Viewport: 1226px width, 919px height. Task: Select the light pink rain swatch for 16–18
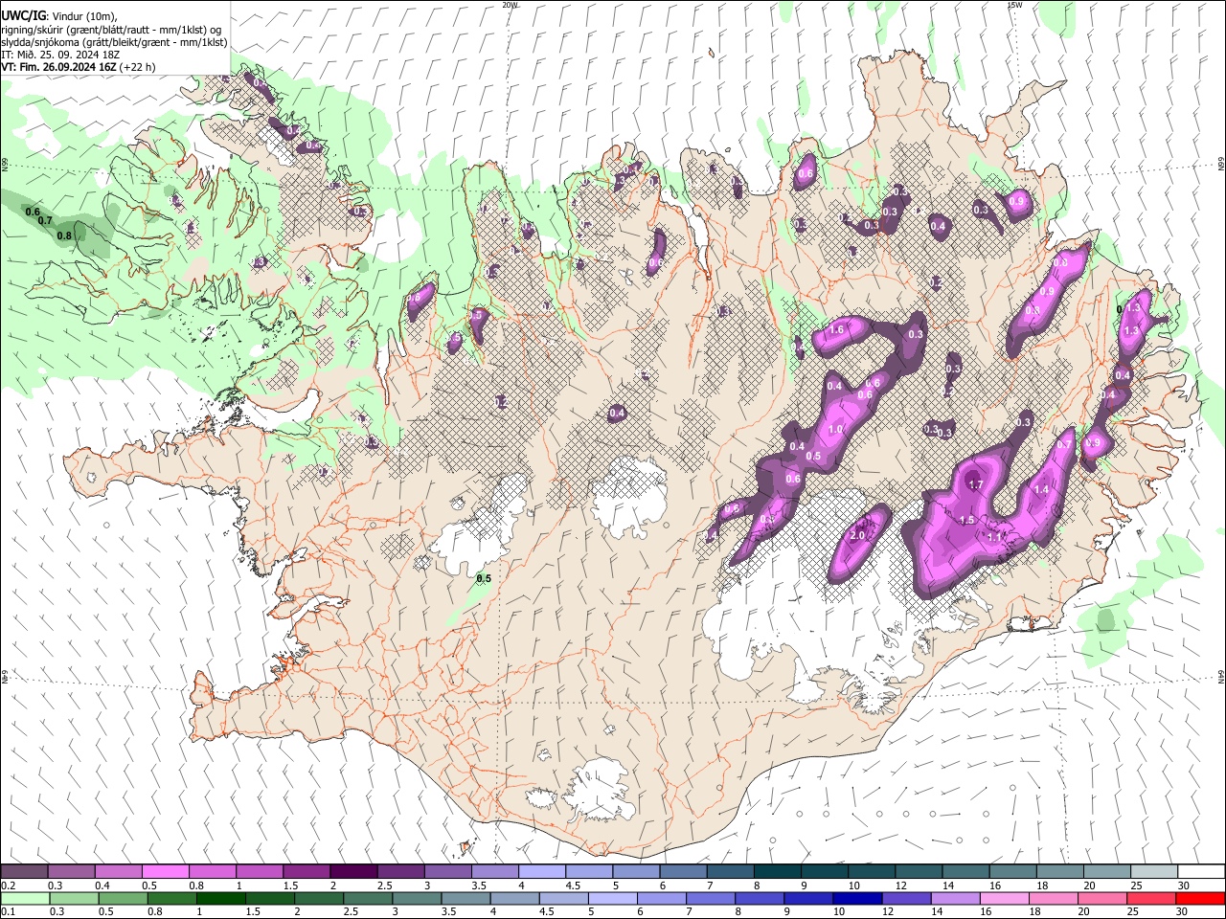pyautogui.click(x=1005, y=898)
